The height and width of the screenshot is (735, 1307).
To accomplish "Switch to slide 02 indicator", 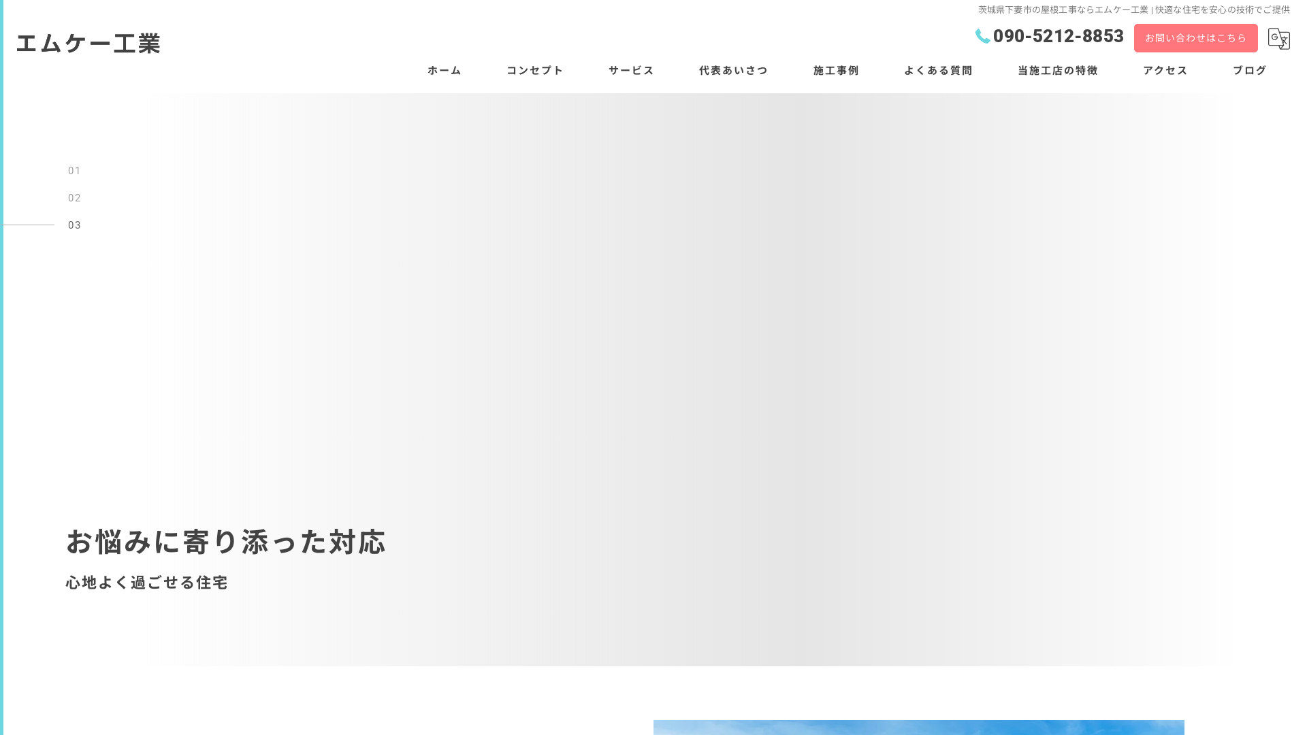I will pyautogui.click(x=74, y=198).
